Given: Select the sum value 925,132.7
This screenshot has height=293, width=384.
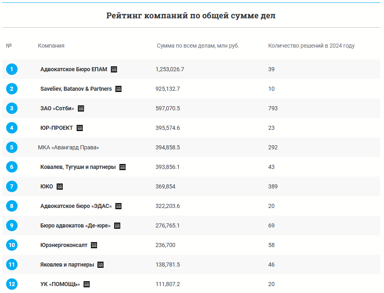Looking at the screenshot, I should (168, 89).
